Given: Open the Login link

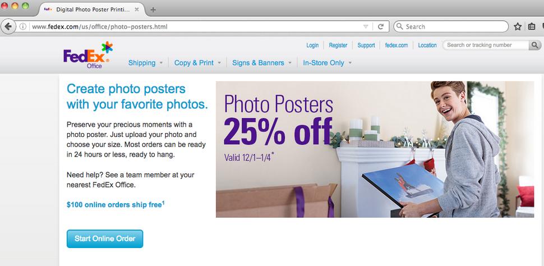Looking at the screenshot, I should (312, 45).
